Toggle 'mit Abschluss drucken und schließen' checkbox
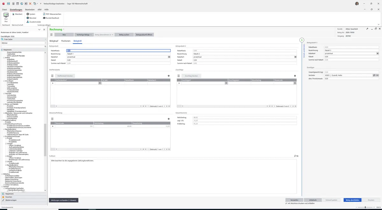Screen dimensions: 382x210 click(x=286, y=203)
